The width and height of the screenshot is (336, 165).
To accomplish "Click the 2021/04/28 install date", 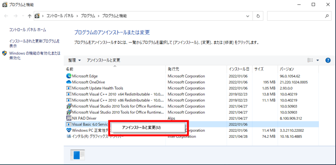I will coord(238,136).
